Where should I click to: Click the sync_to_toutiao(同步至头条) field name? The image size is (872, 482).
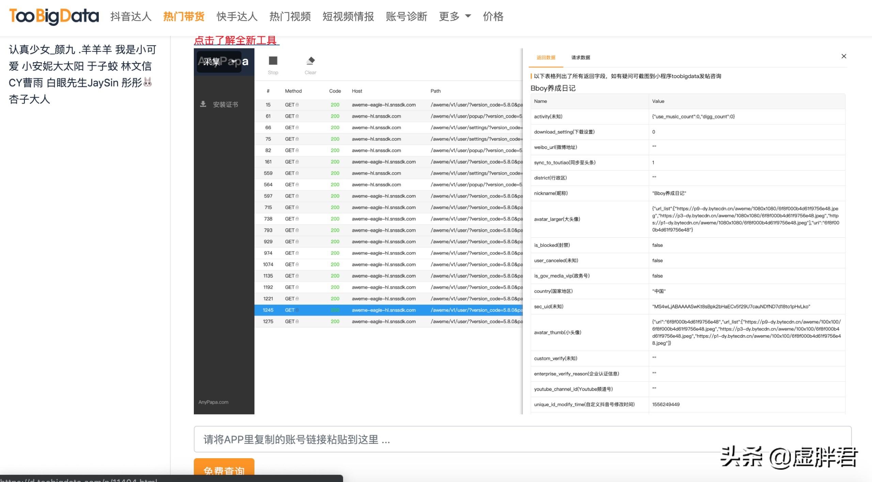[565, 163]
